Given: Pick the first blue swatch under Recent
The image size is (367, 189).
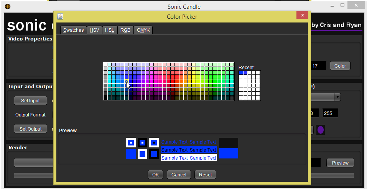Looking at the screenshot, I should (241, 73).
